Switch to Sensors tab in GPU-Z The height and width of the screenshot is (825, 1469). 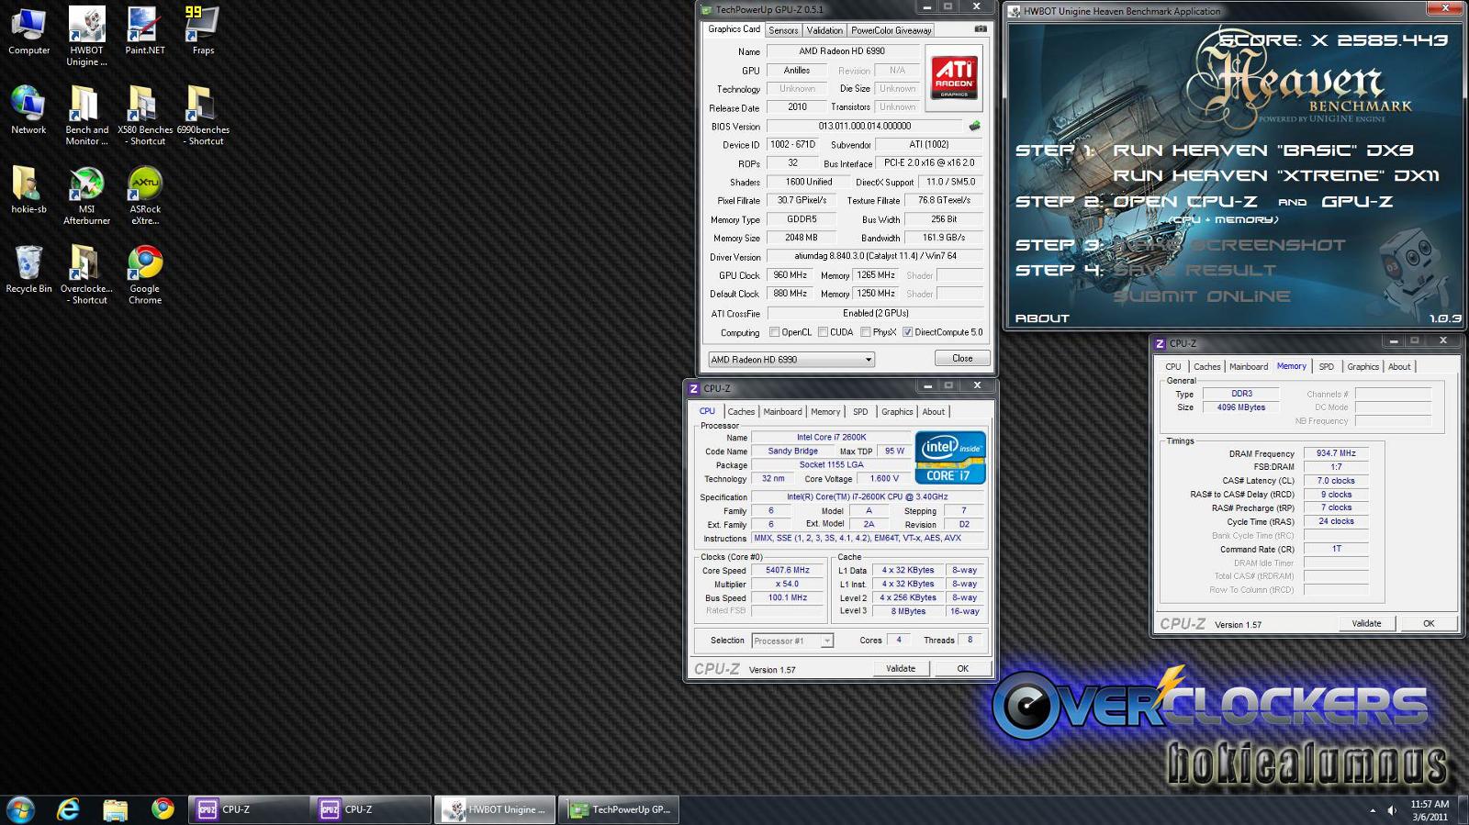(783, 30)
